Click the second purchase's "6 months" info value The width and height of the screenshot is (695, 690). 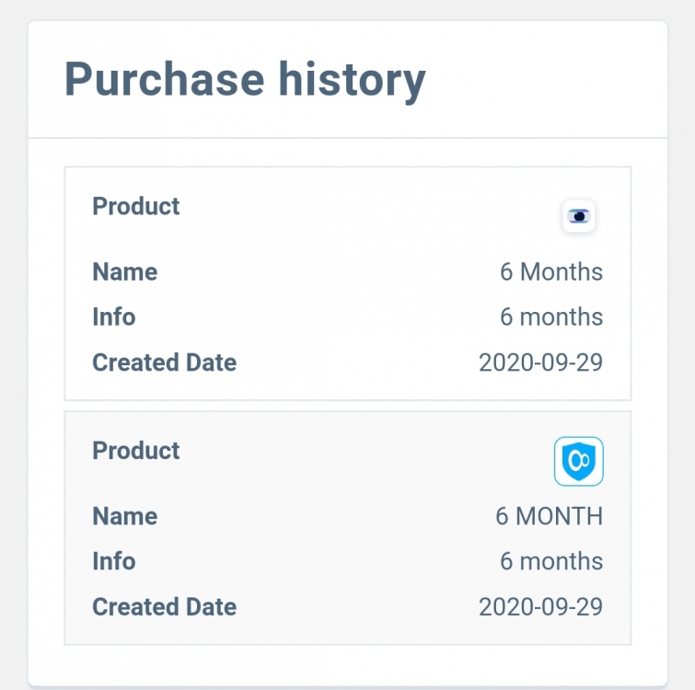coord(550,561)
